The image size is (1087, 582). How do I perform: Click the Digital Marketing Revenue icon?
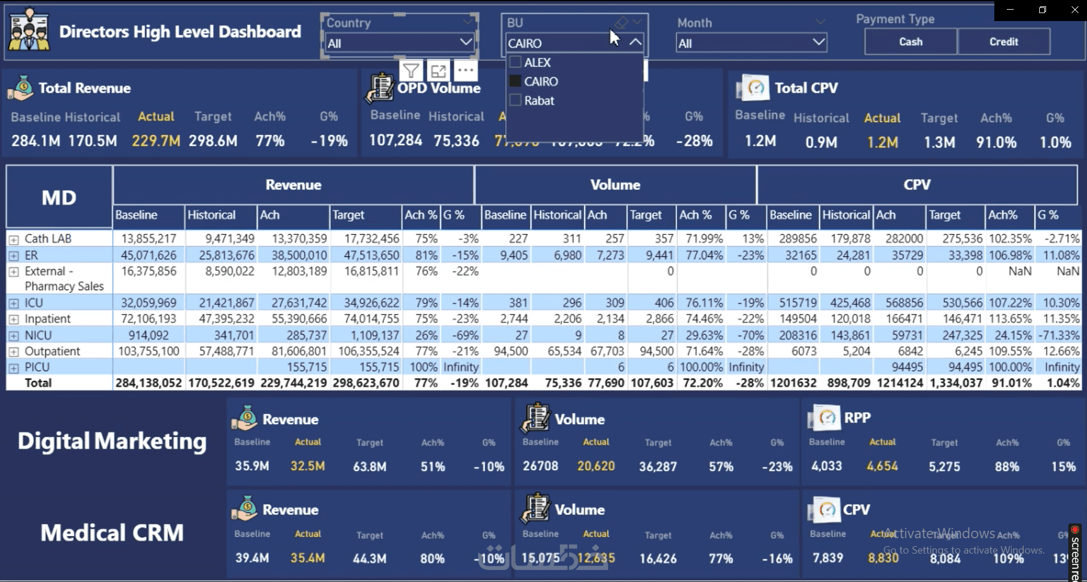(x=244, y=418)
